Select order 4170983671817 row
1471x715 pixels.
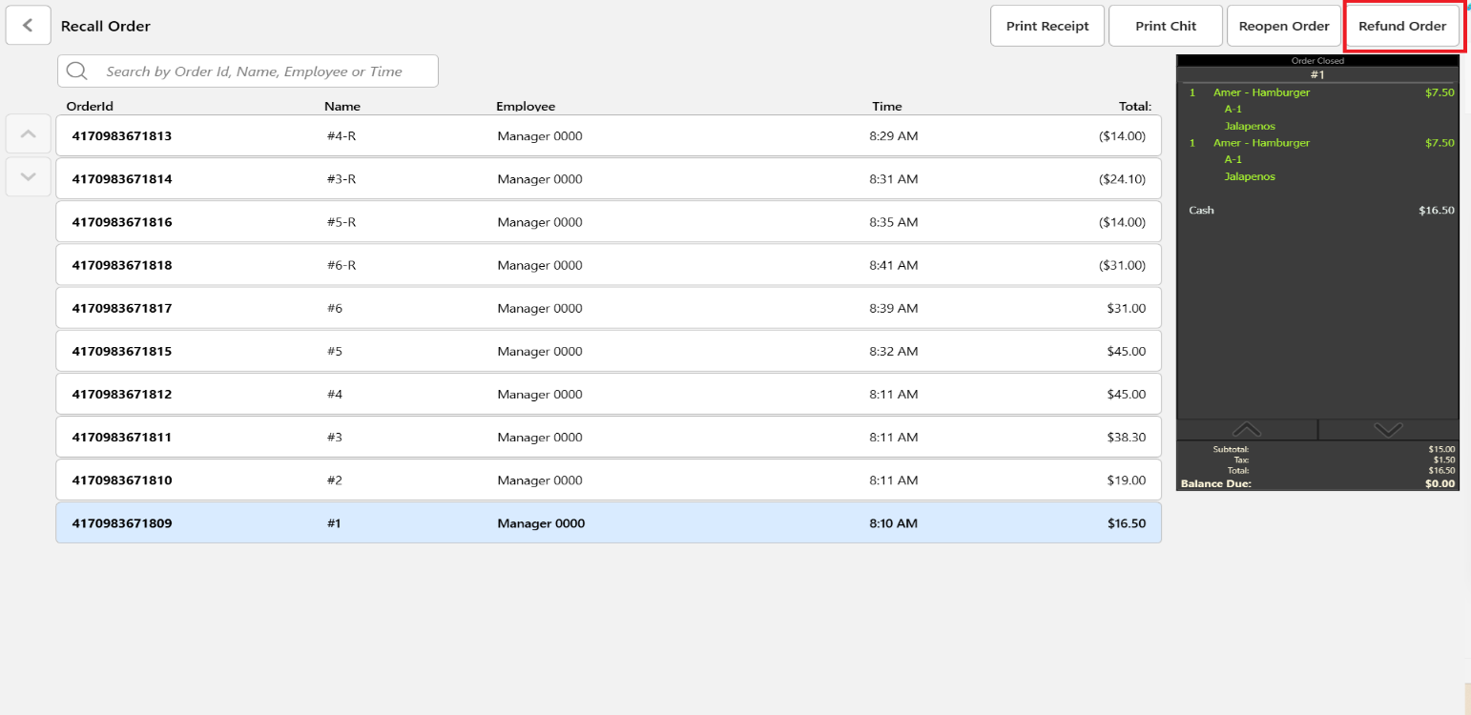tap(609, 308)
